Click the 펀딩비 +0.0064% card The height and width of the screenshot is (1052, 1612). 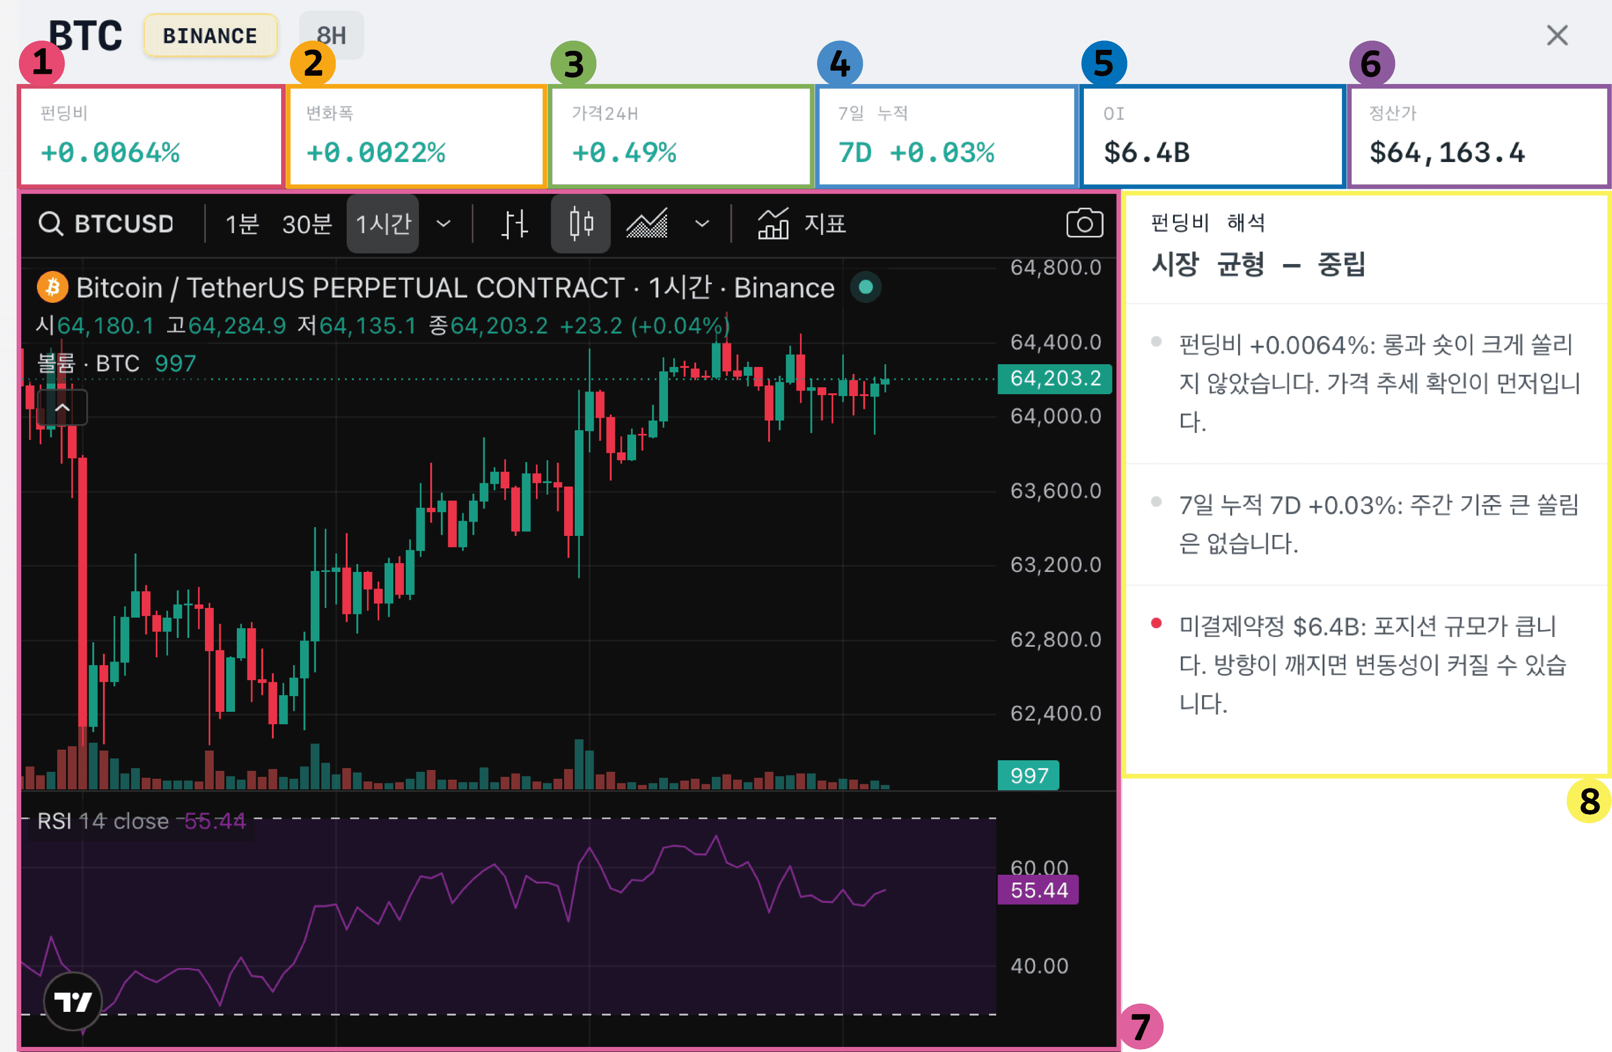pos(151,136)
